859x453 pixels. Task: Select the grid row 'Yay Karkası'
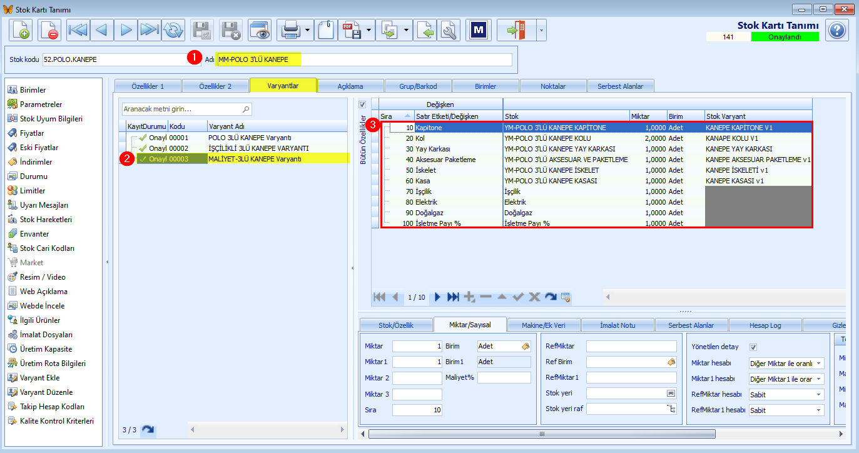pyautogui.click(x=596, y=149)
